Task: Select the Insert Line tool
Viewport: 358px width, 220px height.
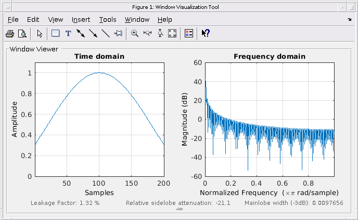Action: click(x=106, y=34)
